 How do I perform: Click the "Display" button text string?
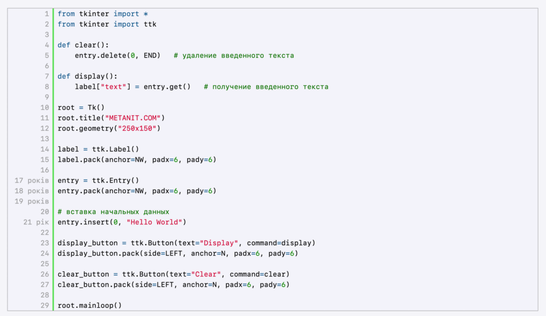click(219, 243)
